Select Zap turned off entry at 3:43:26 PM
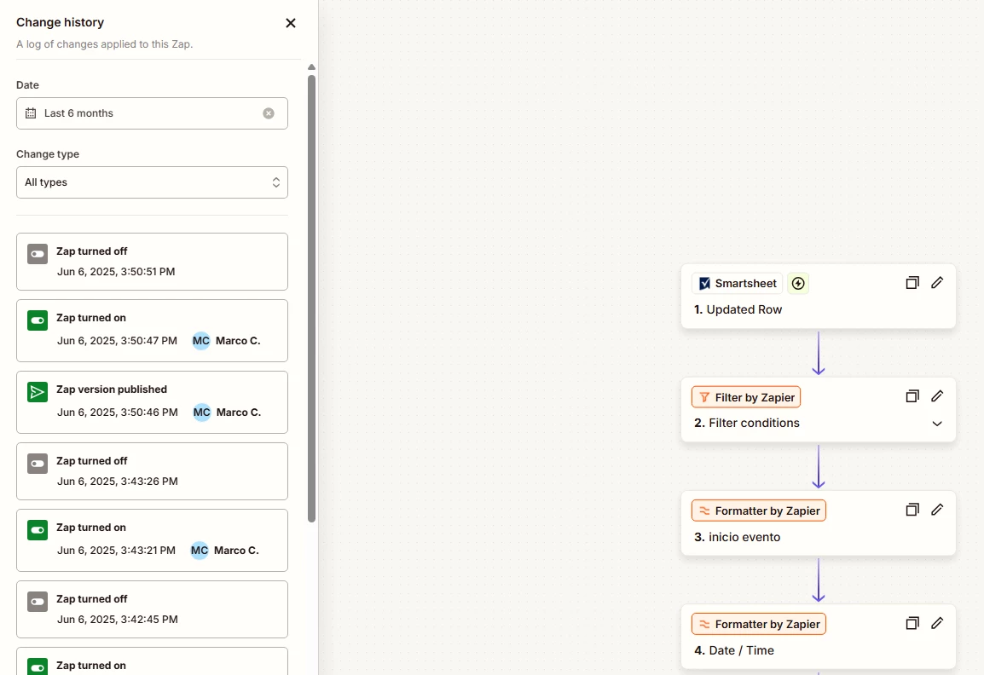This screenshot has height=675, width=984. click(x=152, y=471)
